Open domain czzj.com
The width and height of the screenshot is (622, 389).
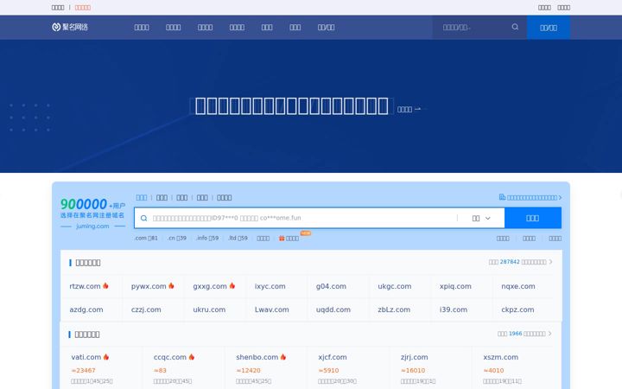[x=146, y=309]
